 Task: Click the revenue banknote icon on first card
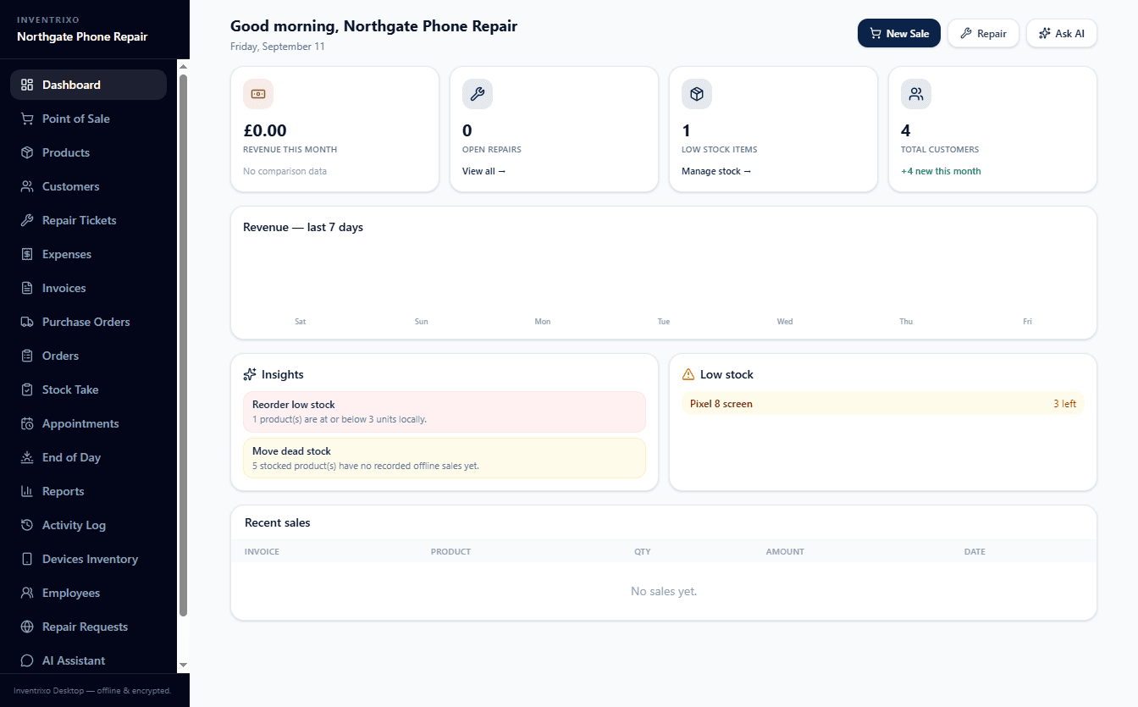point(258,94)
